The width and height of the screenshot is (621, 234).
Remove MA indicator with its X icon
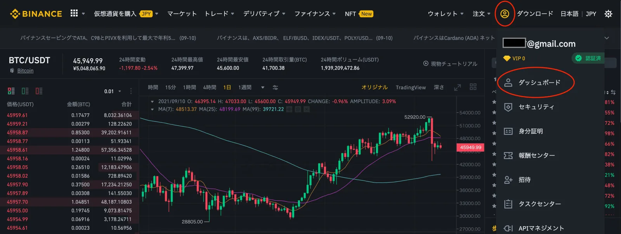point(307,109)
